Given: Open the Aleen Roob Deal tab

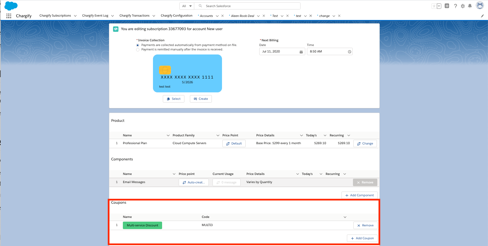Looking at the screenshot, I should (242, 16).
